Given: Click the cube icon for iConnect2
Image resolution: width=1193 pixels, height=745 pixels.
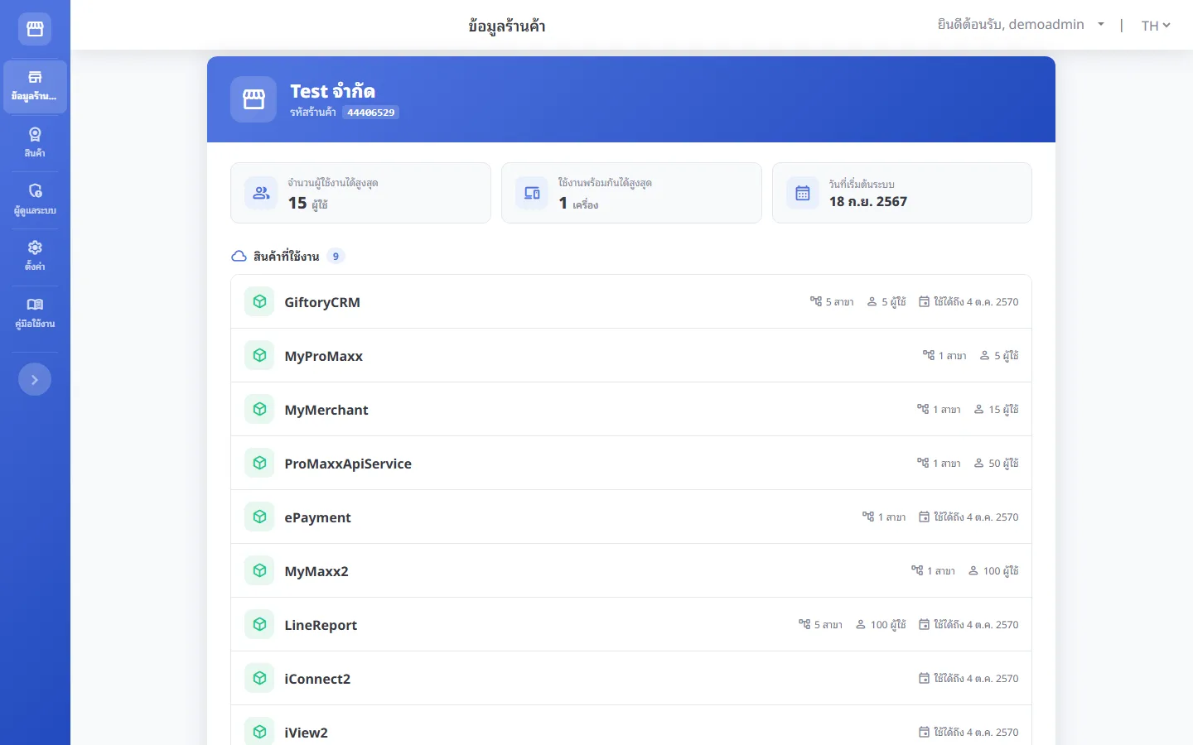Looking at the screenshot, I should 259,678.
